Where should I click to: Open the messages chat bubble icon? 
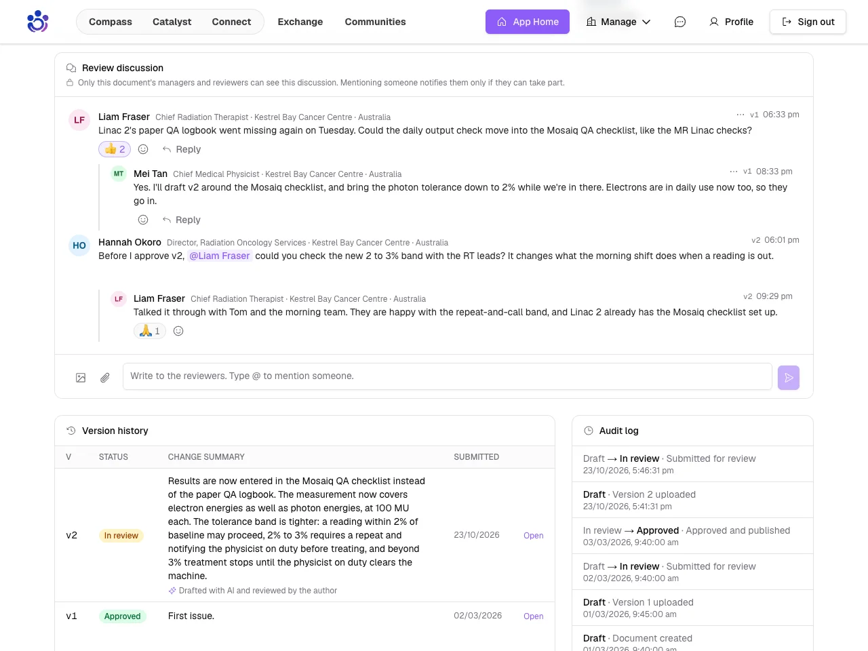(680, 22)
